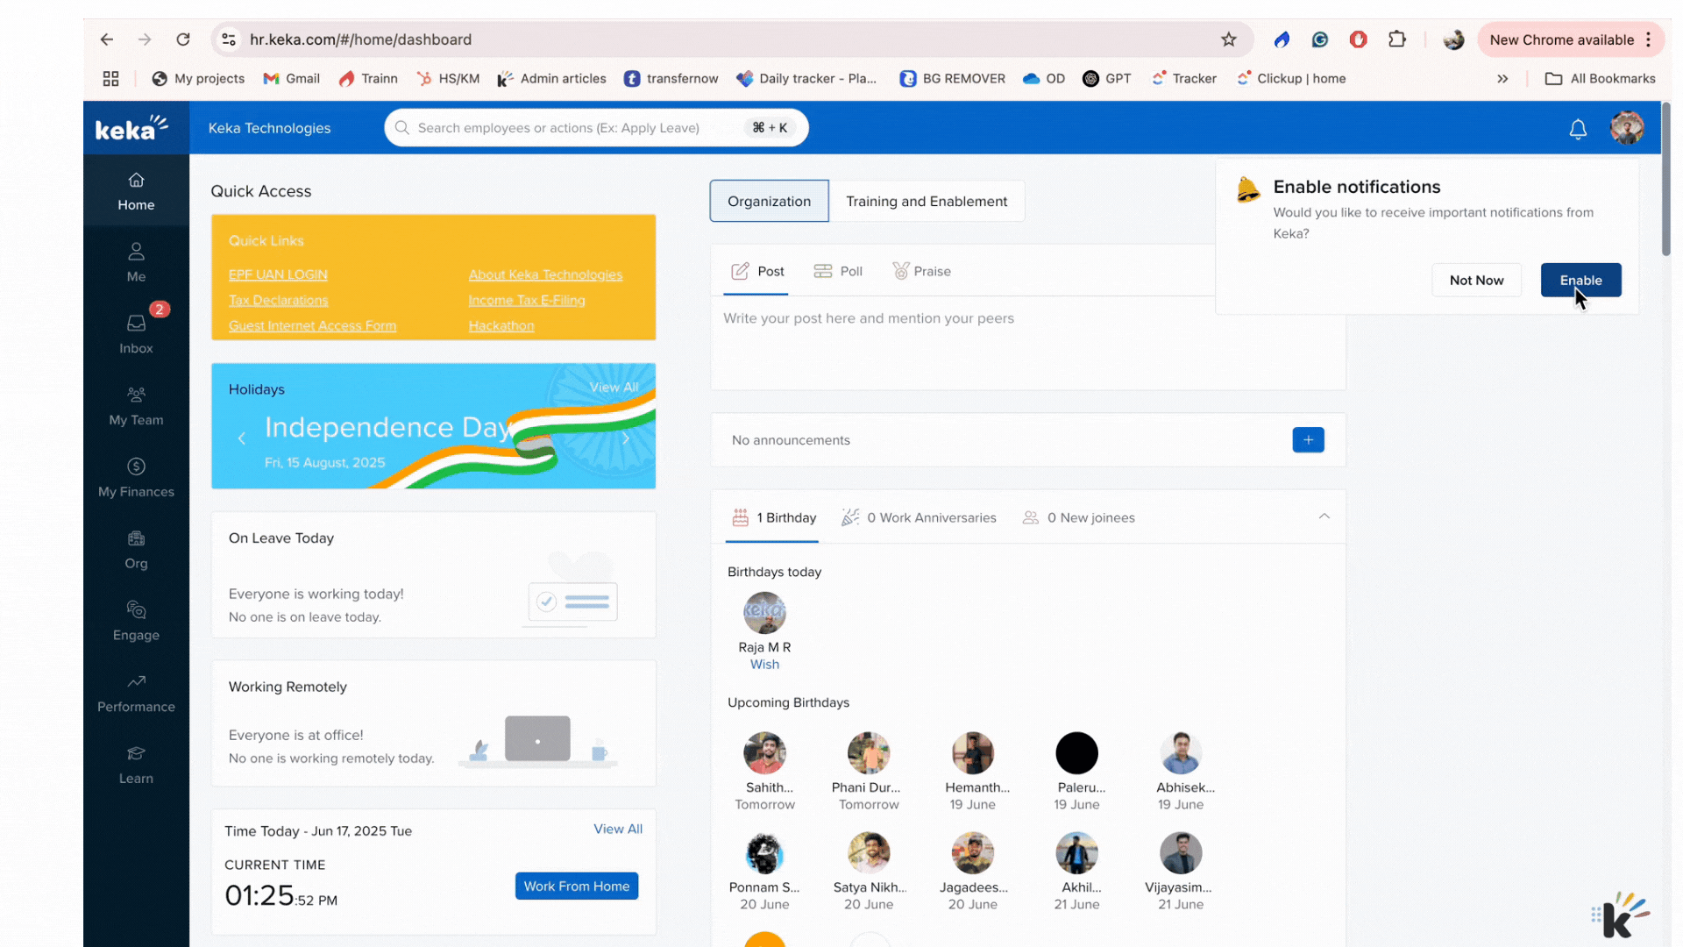Collapse the birthdays section chevron
1683x947 pixels.
tap(1324, 516)
